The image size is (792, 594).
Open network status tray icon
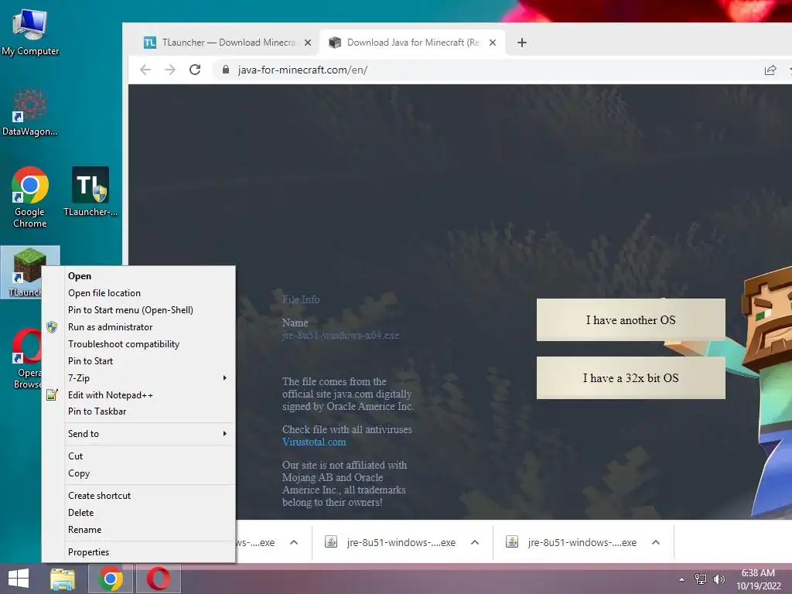coord(701,579)
